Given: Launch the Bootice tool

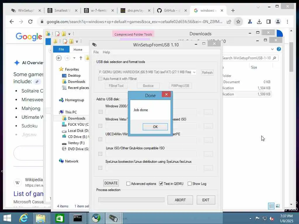Looking at the screenshot, I should click(x=148, y=86).
